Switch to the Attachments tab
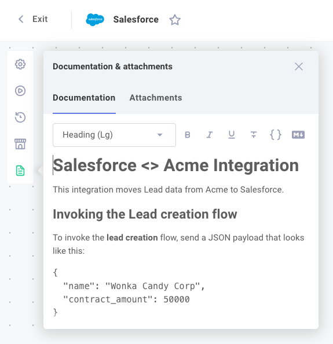The image size is (333, 344). tap(156, 98)
